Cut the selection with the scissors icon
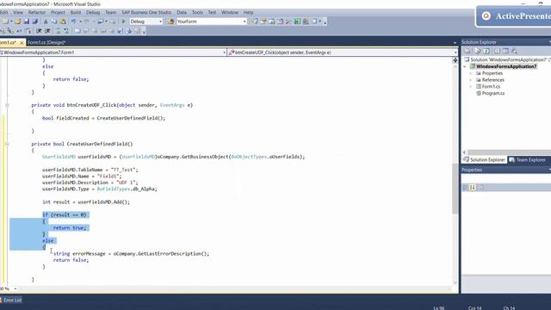Image resolution: width=551 pixels, height=310 pixels. 46,22
